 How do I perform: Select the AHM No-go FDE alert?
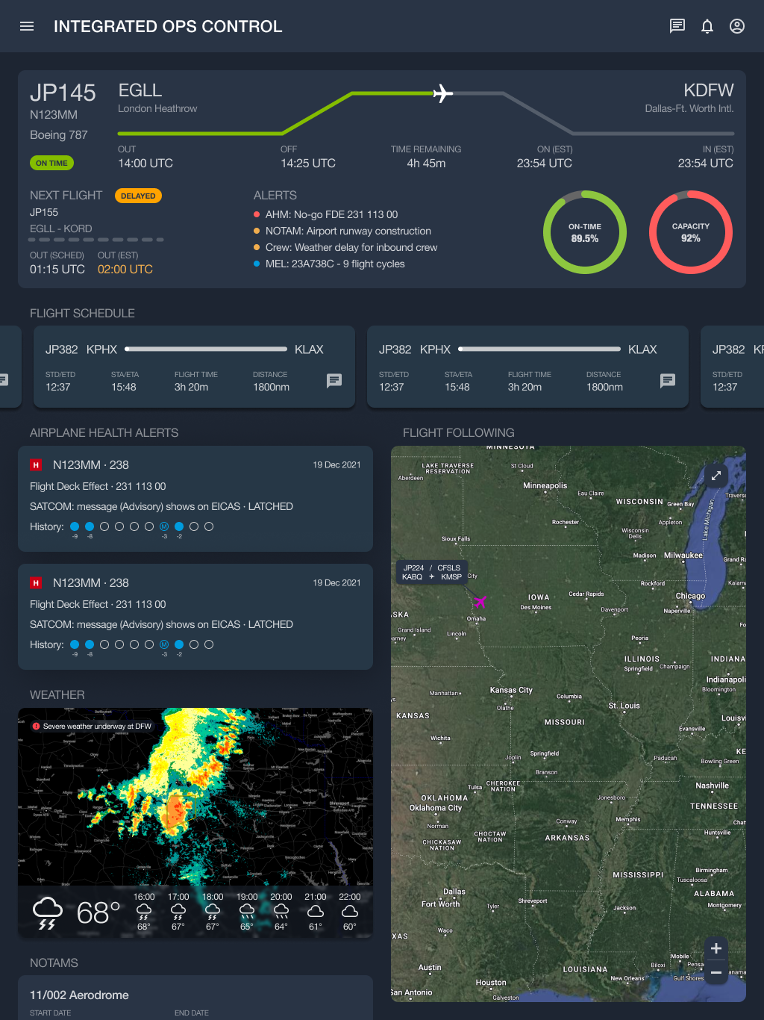point(326,214)
